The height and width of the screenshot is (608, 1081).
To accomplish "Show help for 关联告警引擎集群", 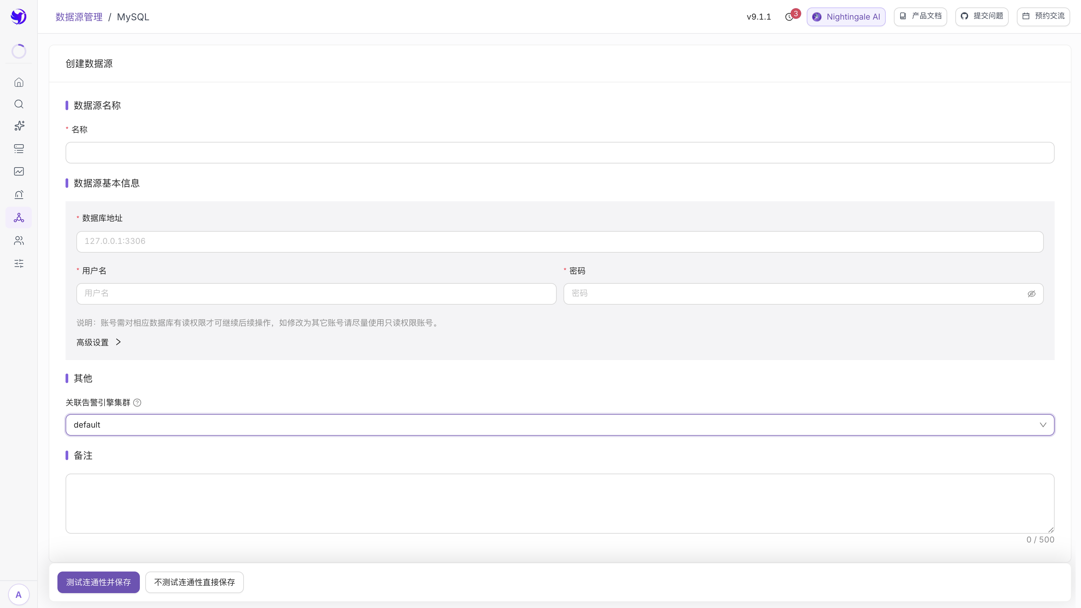I will pos(137,403).
